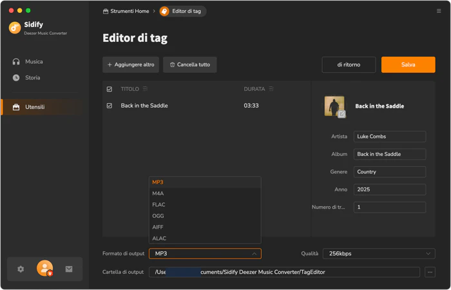Select Utensili in the sidebar
Viewport: 451px width, 290px height.
click(42, 107)
